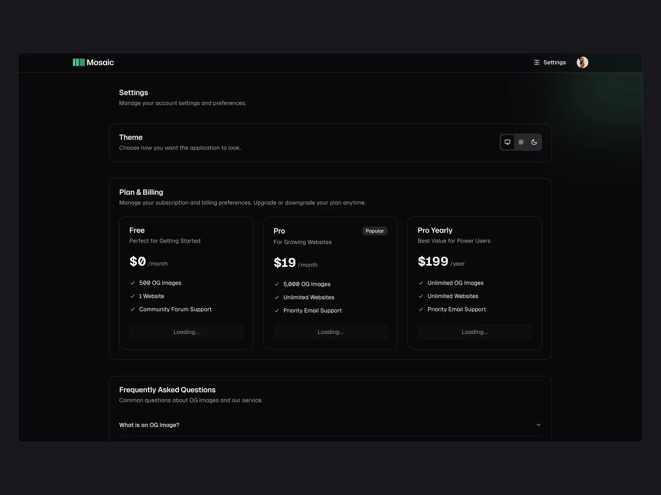Click checkmark beside 500 OG Images
Screen dimensions: 661x495
click(x=133, y=283)
